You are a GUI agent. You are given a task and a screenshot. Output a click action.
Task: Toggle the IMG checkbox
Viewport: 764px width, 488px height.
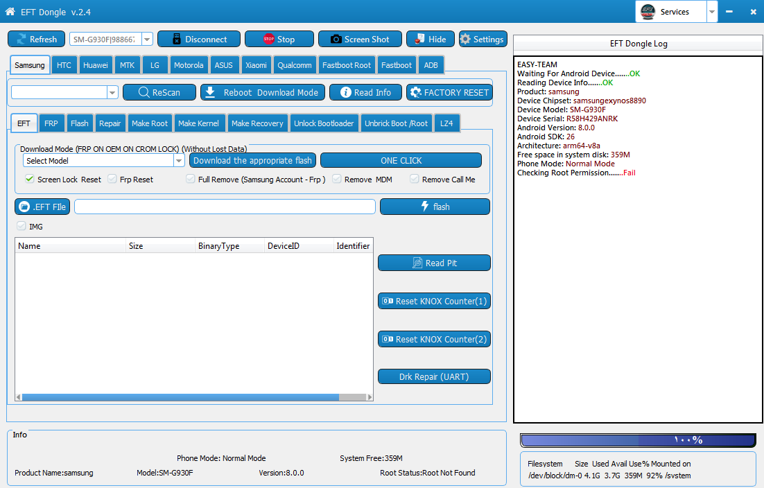tap(21, 225)
